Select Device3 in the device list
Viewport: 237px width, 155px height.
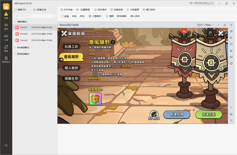[x=35, y=40]
